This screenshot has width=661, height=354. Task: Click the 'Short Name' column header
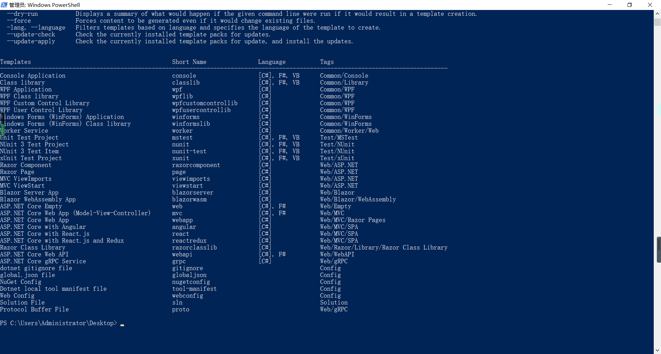189,62
